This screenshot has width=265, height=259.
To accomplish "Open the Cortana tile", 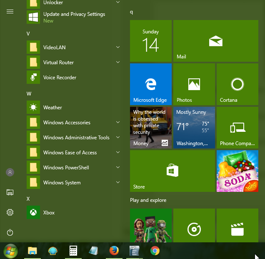I will (x=237, y=84).
